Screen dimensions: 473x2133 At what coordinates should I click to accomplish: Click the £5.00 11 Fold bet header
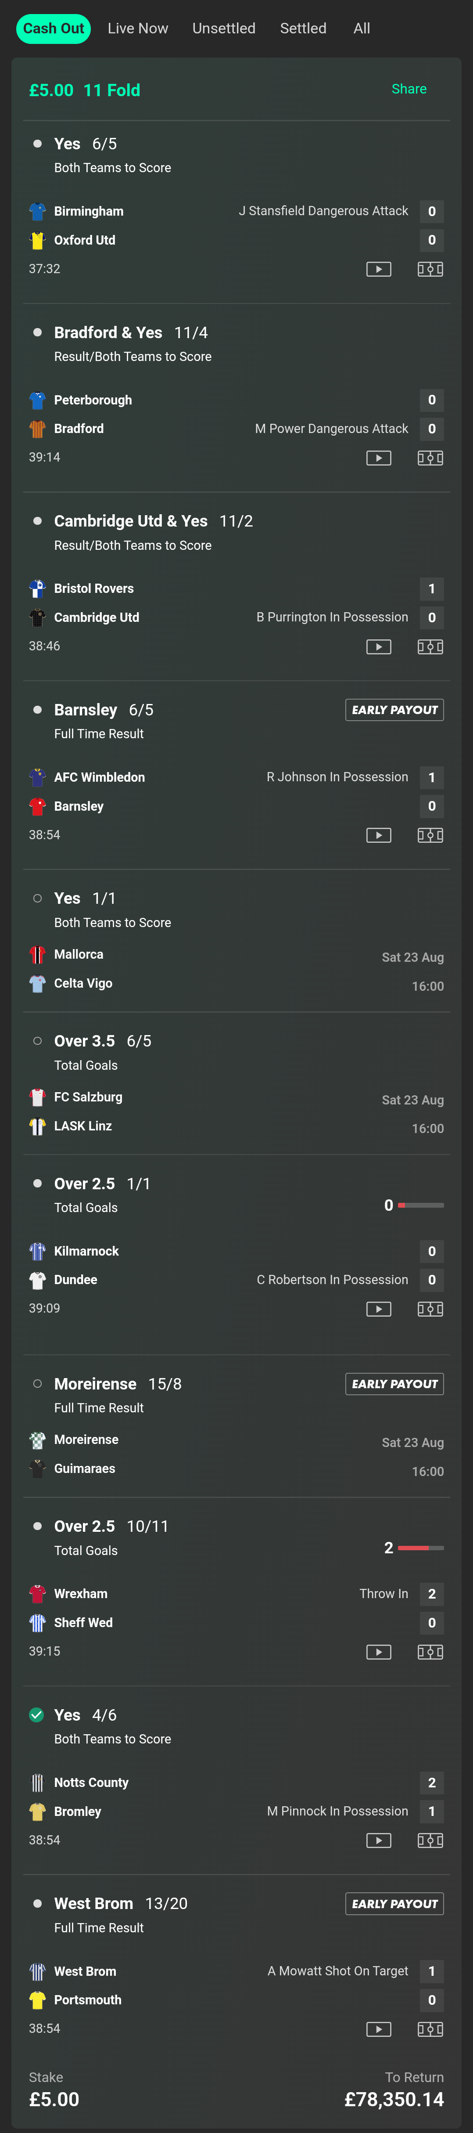[x=84, y=90]
